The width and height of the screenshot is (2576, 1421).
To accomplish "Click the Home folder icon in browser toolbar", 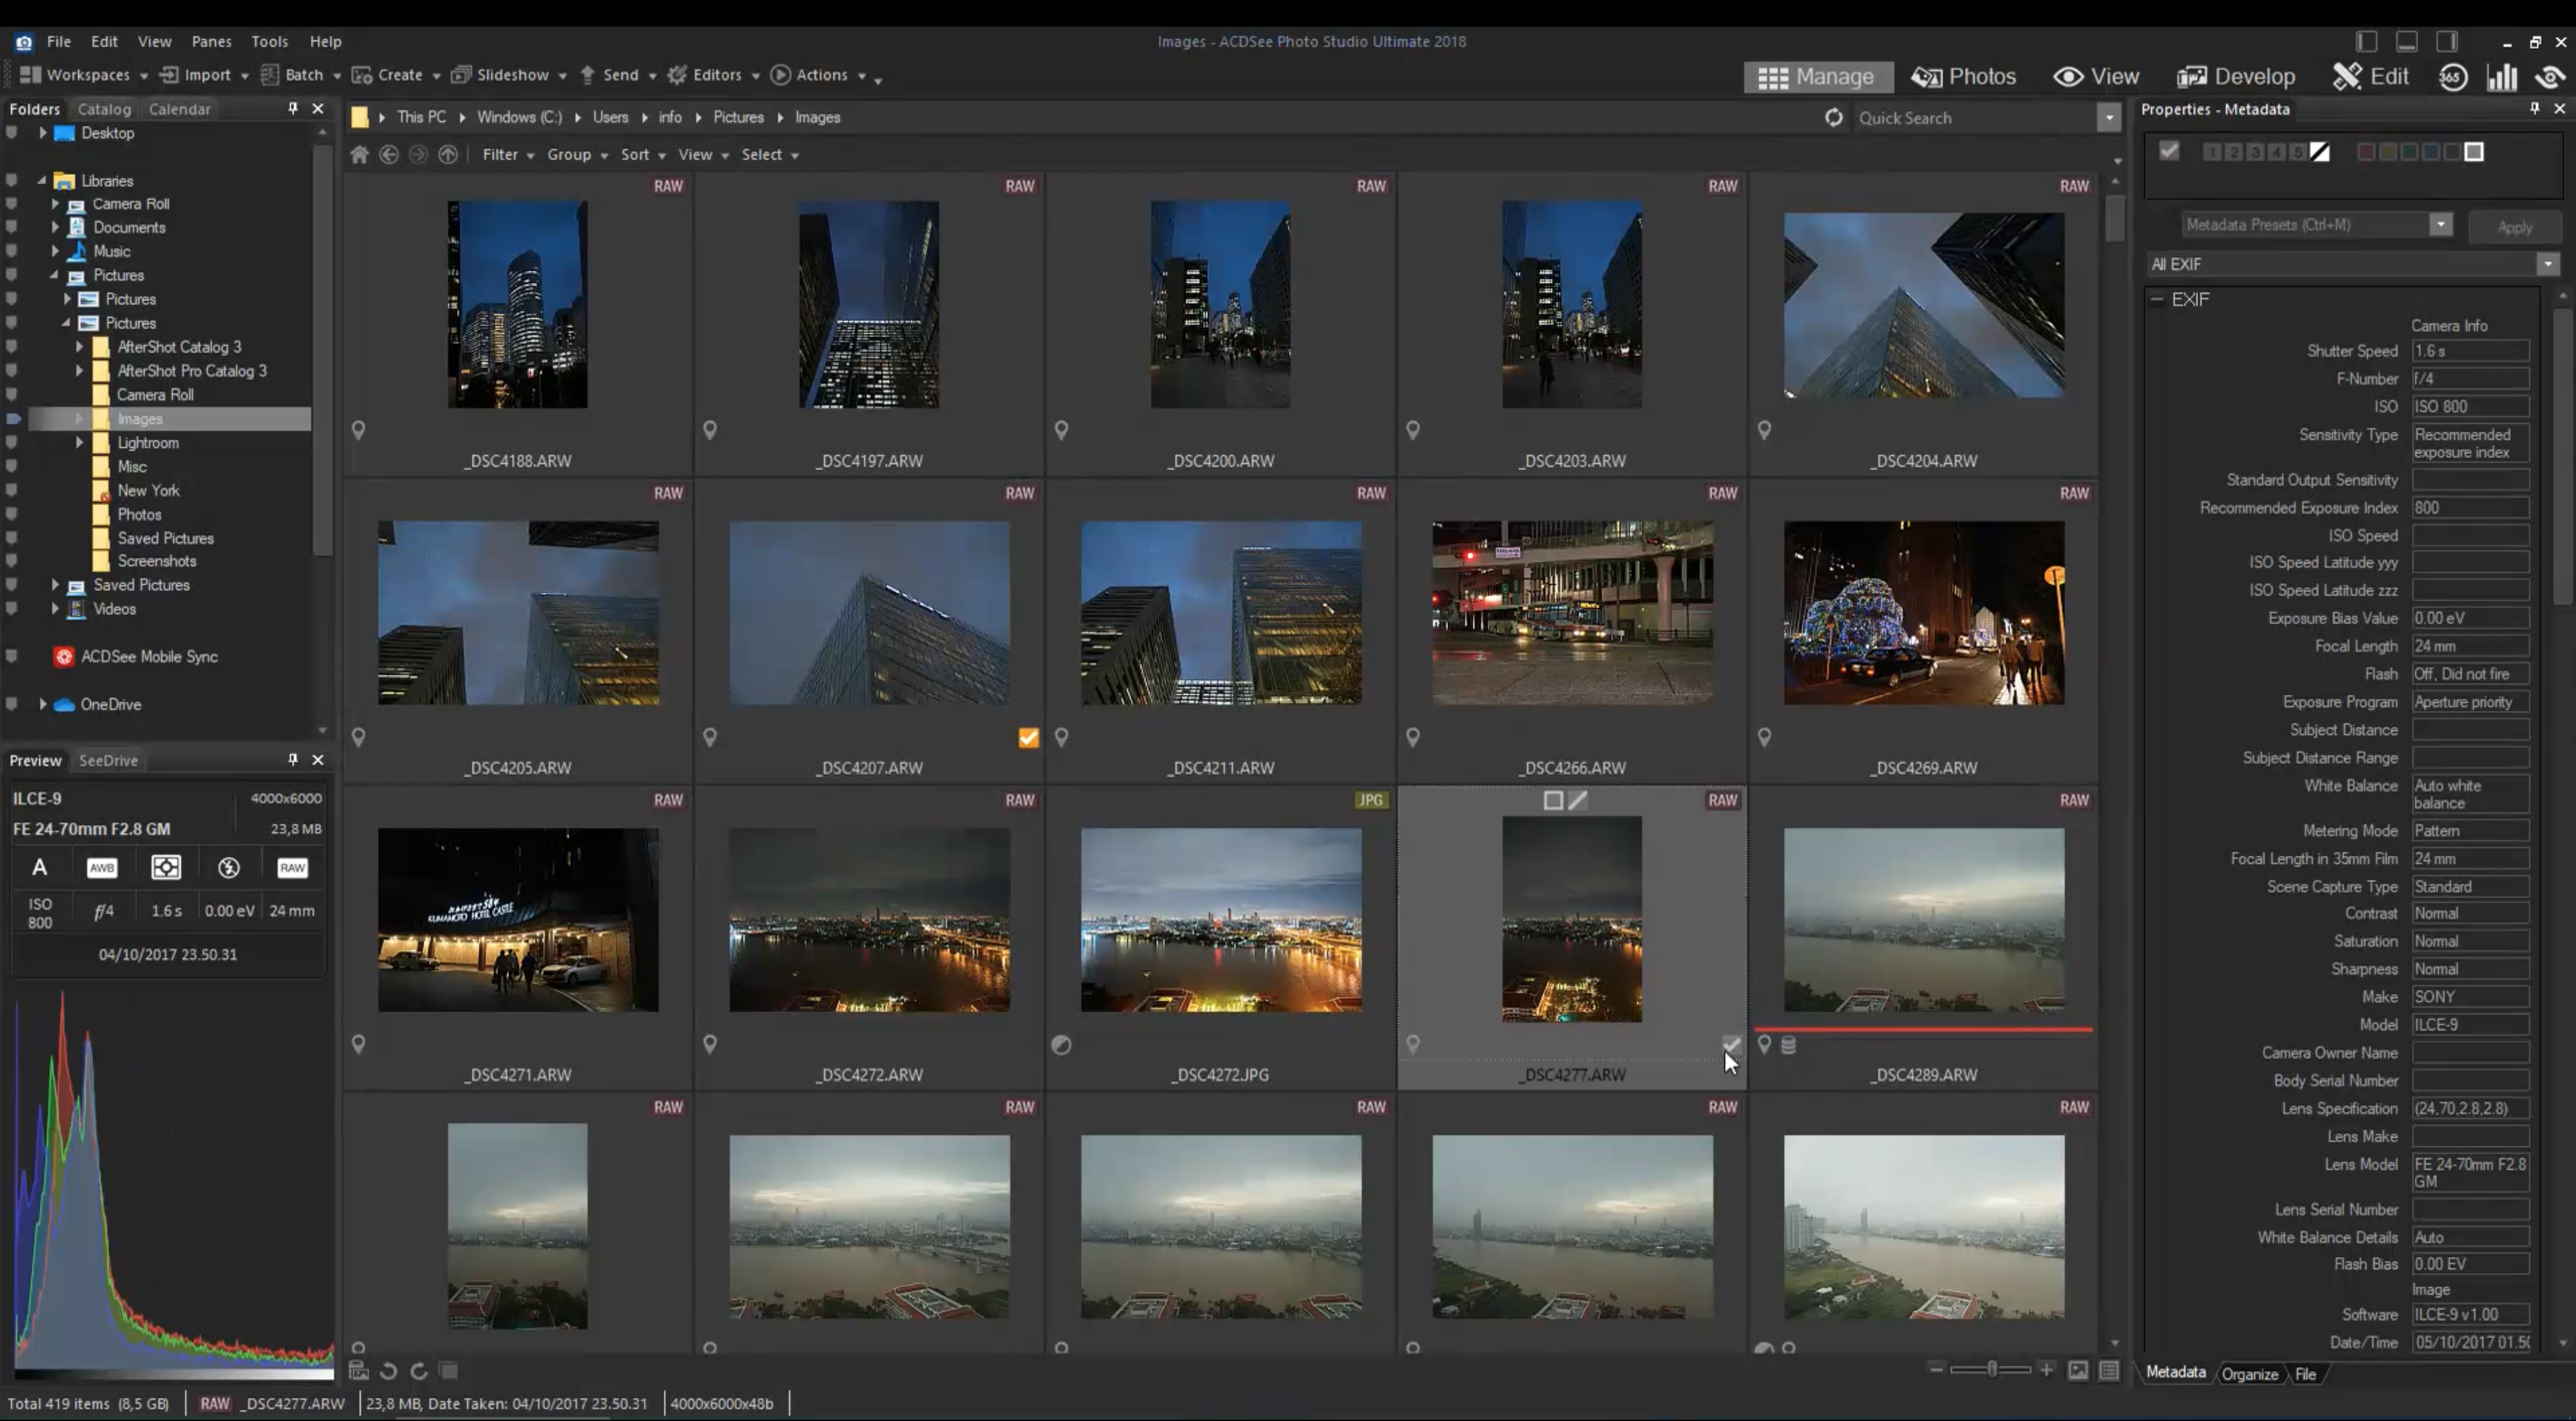I will [359, 155].
